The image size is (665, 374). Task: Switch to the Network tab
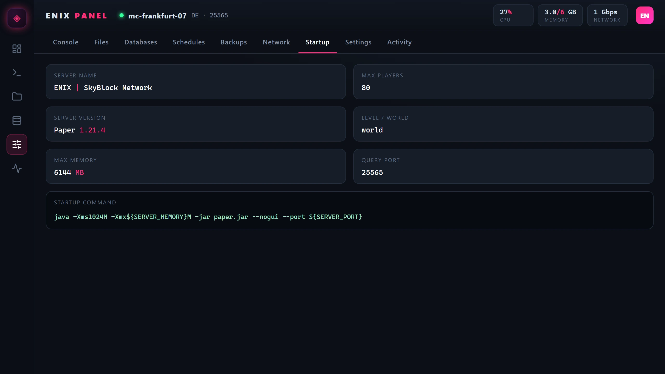click(x=276, y=42)
